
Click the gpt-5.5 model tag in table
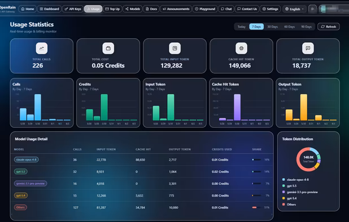point(21,172)
